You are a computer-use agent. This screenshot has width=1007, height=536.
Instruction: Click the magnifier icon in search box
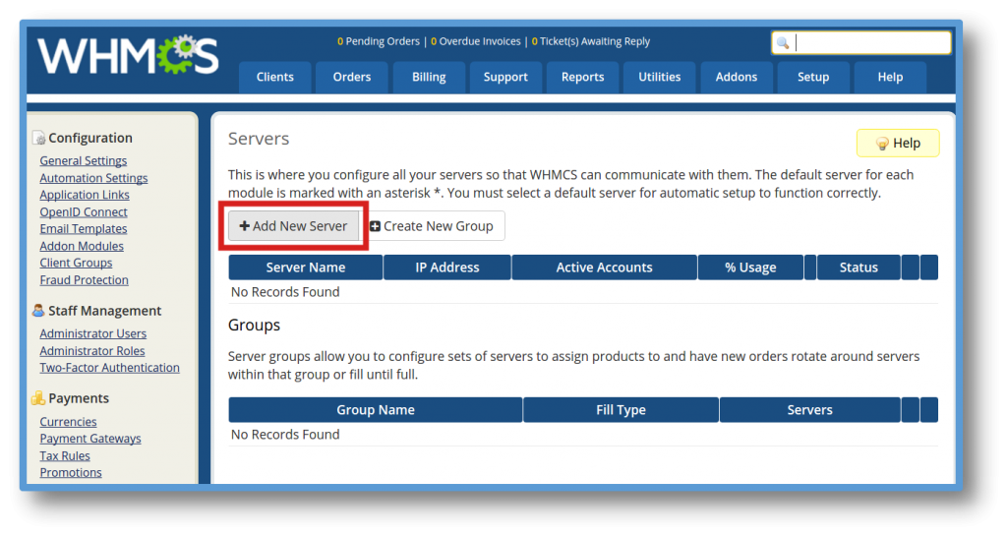point(783,43)
